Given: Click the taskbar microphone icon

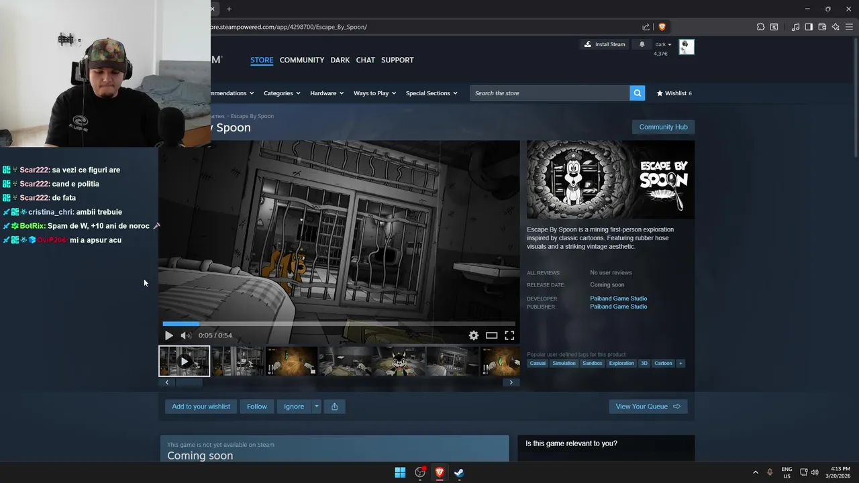Looking at the screenshot, I should coord(770,472).
